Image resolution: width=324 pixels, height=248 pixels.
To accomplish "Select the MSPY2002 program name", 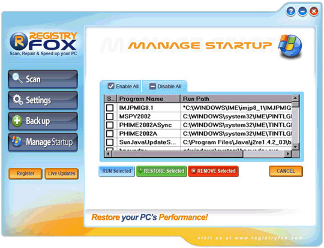I will pyautogui.click(x=135, y=116).
